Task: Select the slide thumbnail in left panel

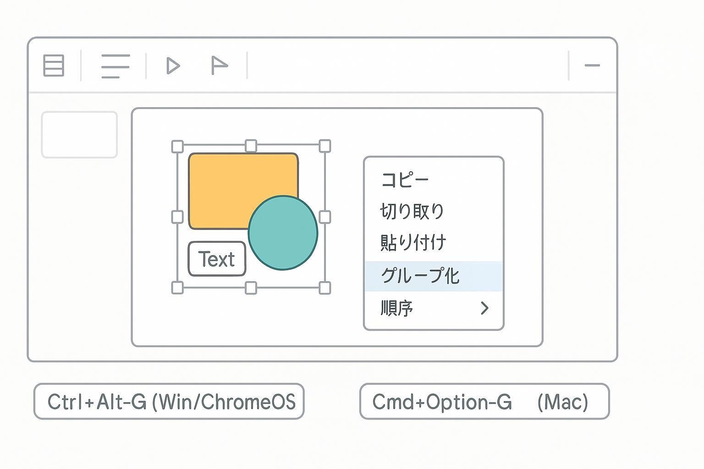Action: tap(79, 135)
